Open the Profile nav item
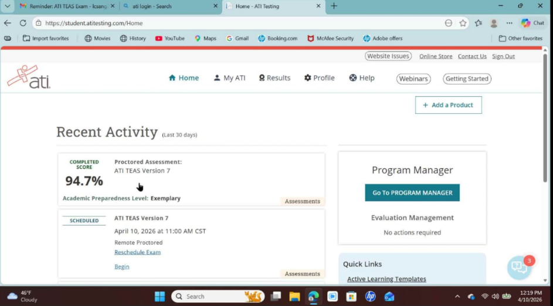This screenshot has height=306, width=553. [320, 78]
